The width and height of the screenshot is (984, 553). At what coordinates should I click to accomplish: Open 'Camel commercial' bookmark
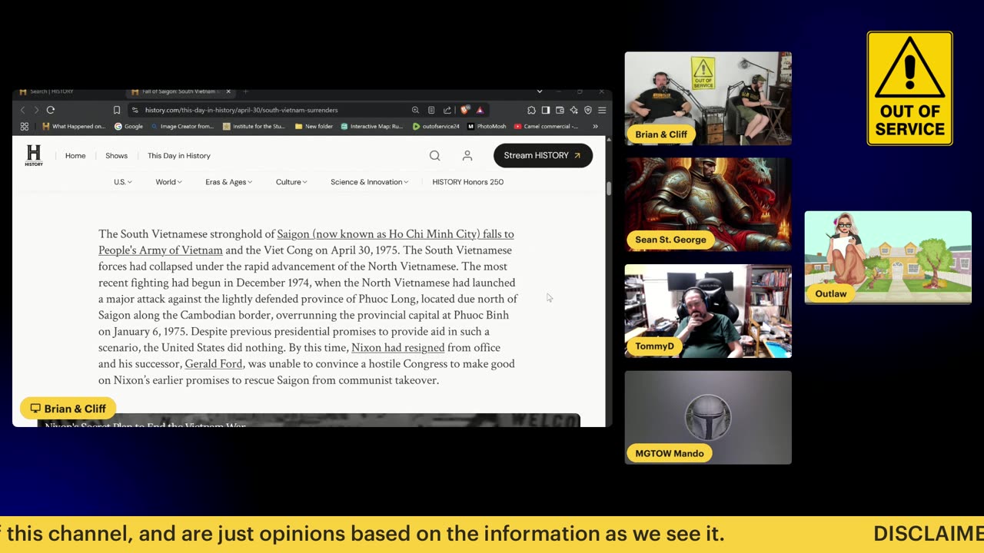[x=546, y=126]
